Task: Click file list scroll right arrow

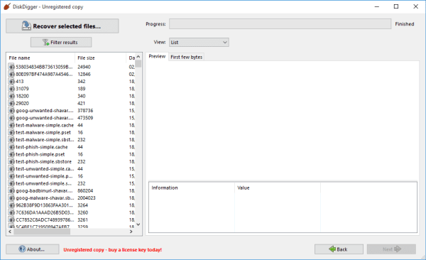Action: click(x=131, y=232)
